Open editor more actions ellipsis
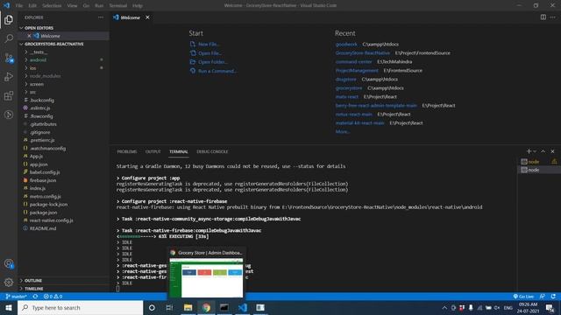The image size is (561, 315). 553,17
